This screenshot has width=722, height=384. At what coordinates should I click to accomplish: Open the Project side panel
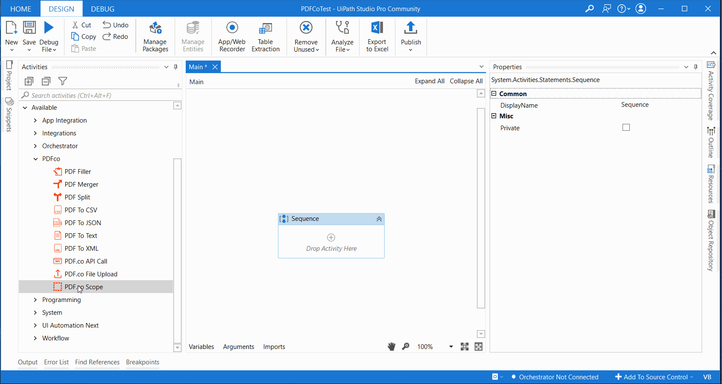pos(9,75)
